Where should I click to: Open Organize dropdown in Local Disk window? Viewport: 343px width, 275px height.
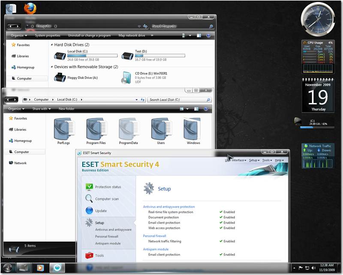(x=16, y=109)
